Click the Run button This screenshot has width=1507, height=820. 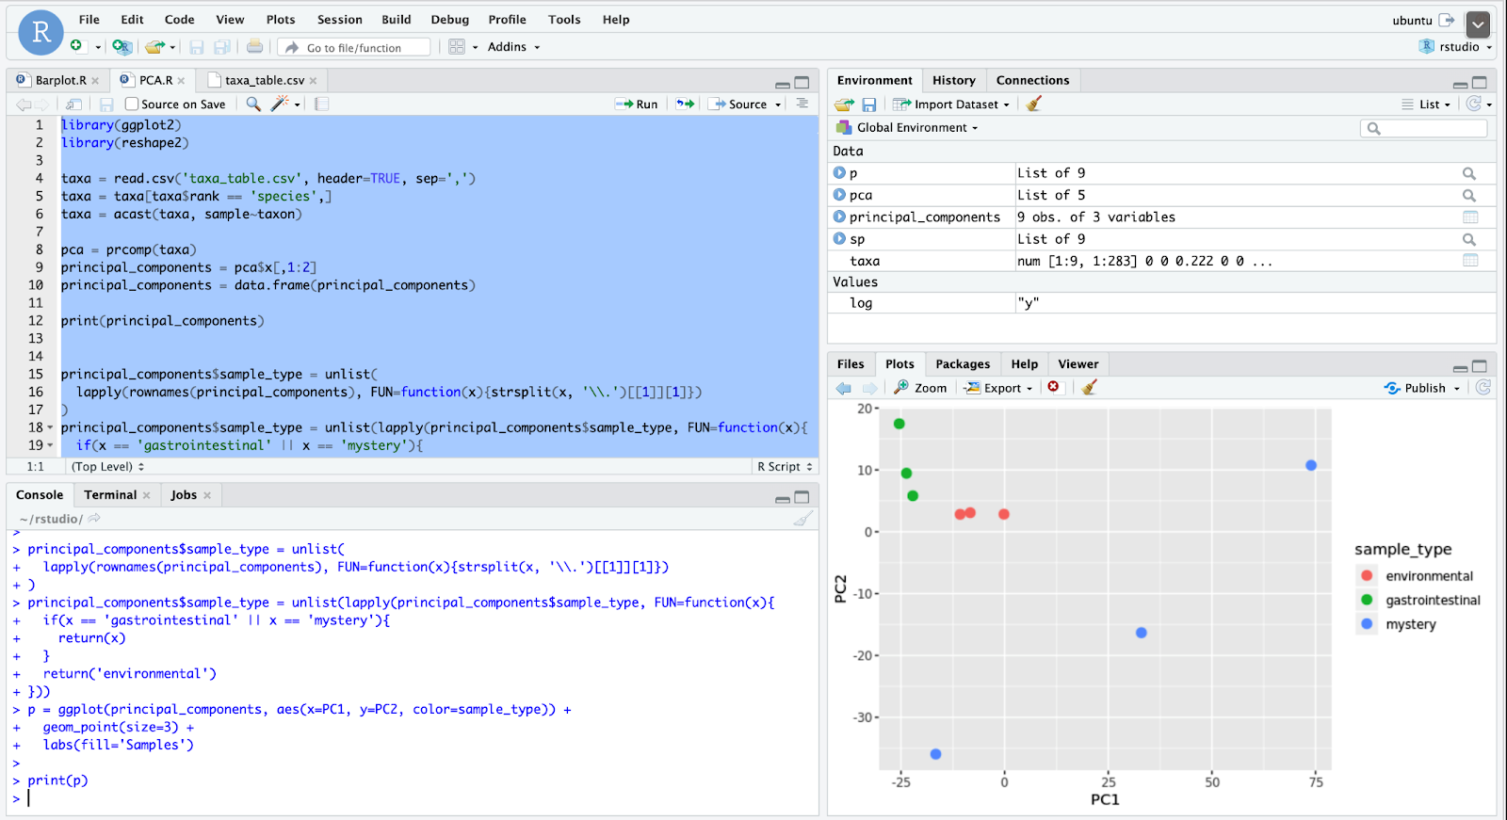[x=637, y=105]
